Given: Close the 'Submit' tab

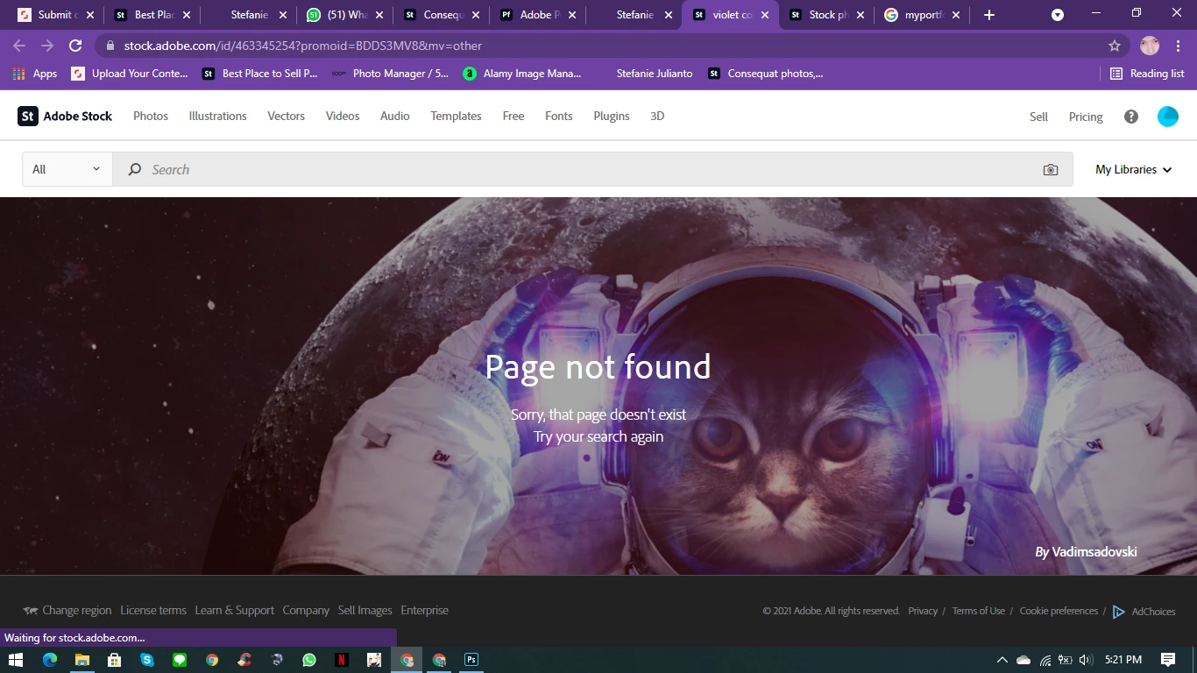Looking at the screenshot, I should (x=90, y=15).
